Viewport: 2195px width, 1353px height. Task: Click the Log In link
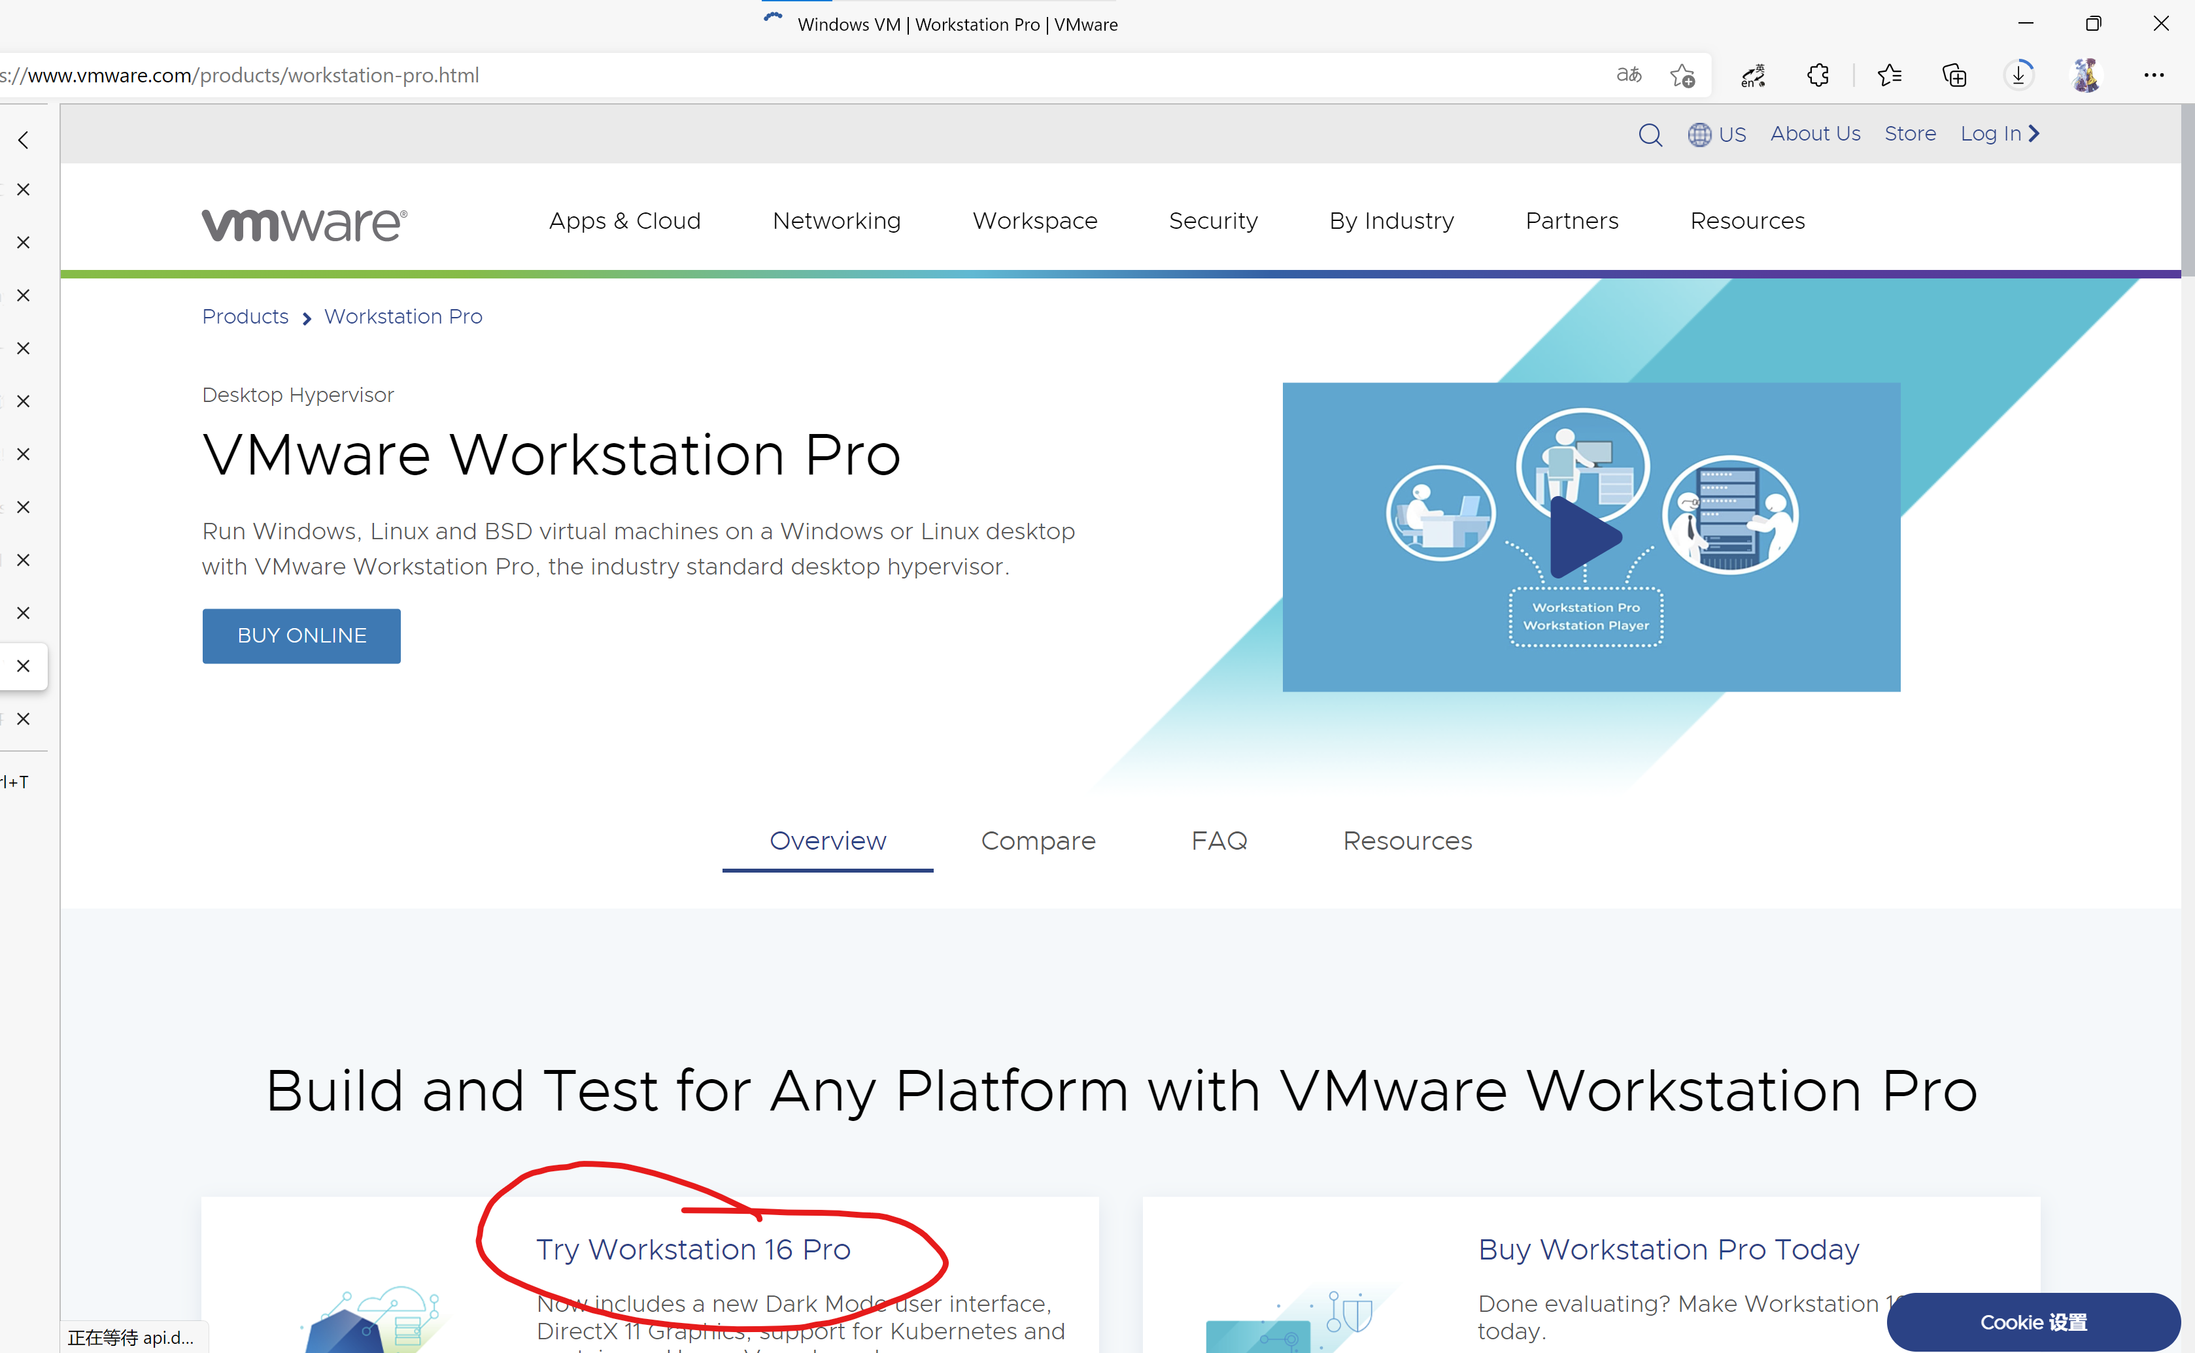(x=2000, y=133)
